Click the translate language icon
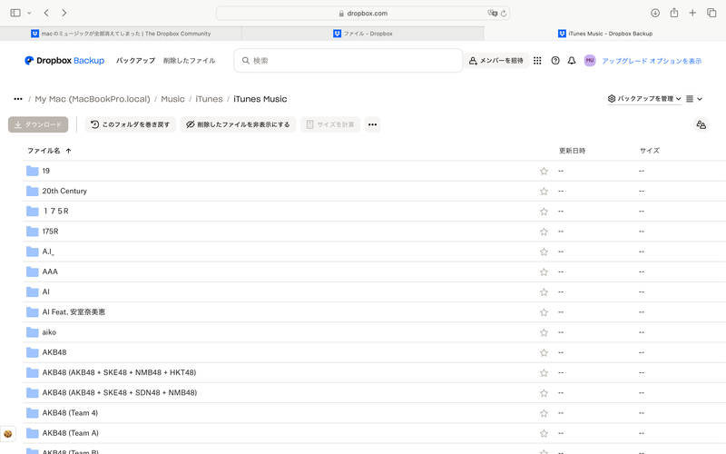 click(x=701, y=124)
